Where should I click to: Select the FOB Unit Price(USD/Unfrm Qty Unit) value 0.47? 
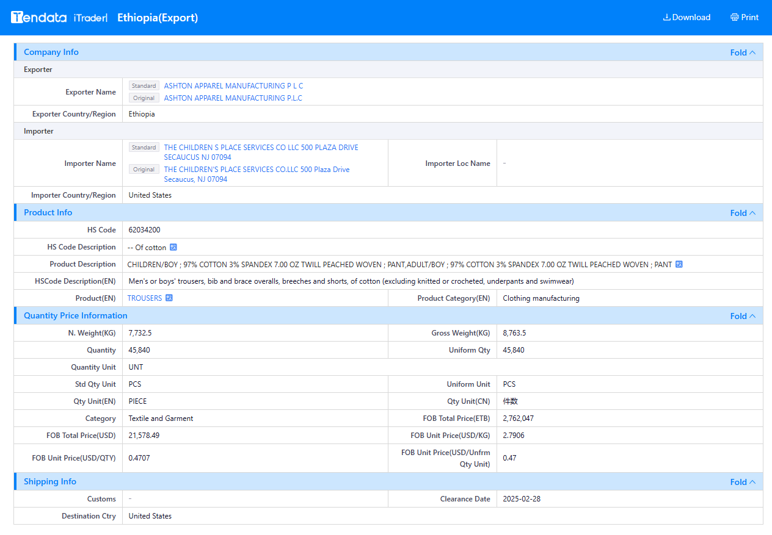click(509, 458)
